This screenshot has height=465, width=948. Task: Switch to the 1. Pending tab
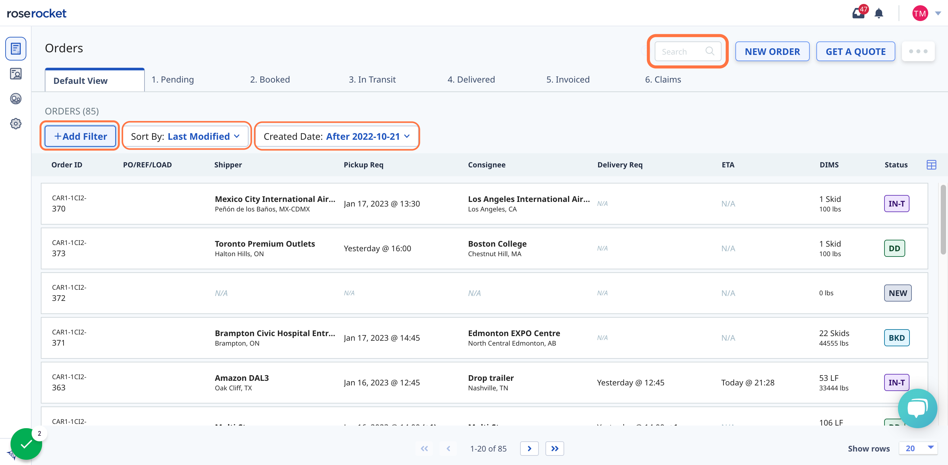172,79
